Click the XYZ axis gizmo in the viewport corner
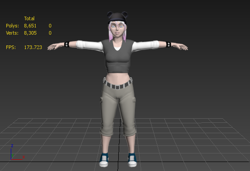250x171 pixels. tap(17, 153)
